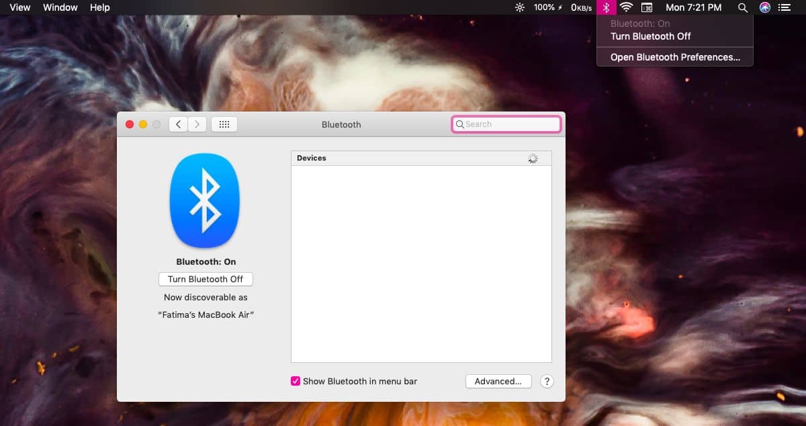This screenshot has height=426, width=806.
Task: Choose Open Bluetooth Preferences from the menu
Action: (674, 57)
